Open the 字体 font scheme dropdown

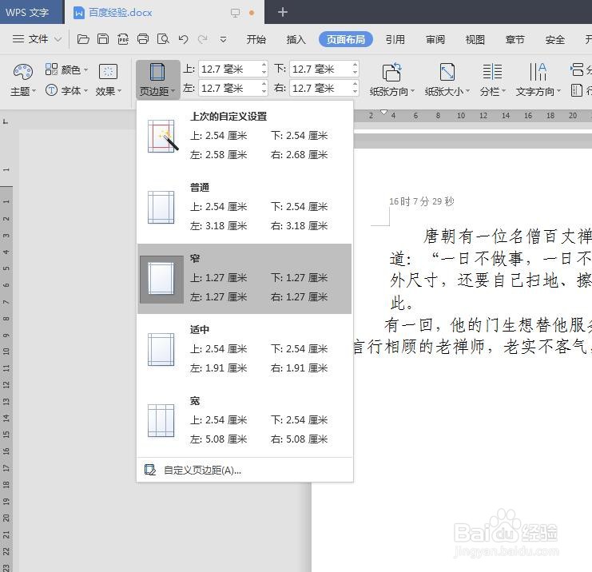(x=66, y=90)
